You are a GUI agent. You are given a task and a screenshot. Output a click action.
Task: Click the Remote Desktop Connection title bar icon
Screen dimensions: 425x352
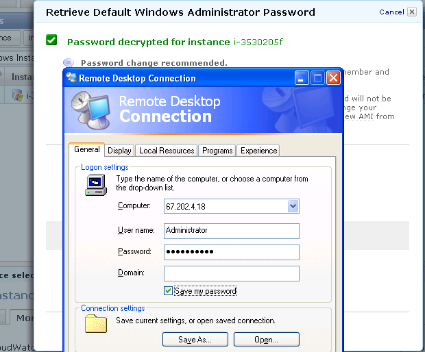coord(71,77)
